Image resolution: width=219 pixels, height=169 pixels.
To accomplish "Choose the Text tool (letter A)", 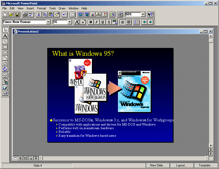I will coord(5,36).
